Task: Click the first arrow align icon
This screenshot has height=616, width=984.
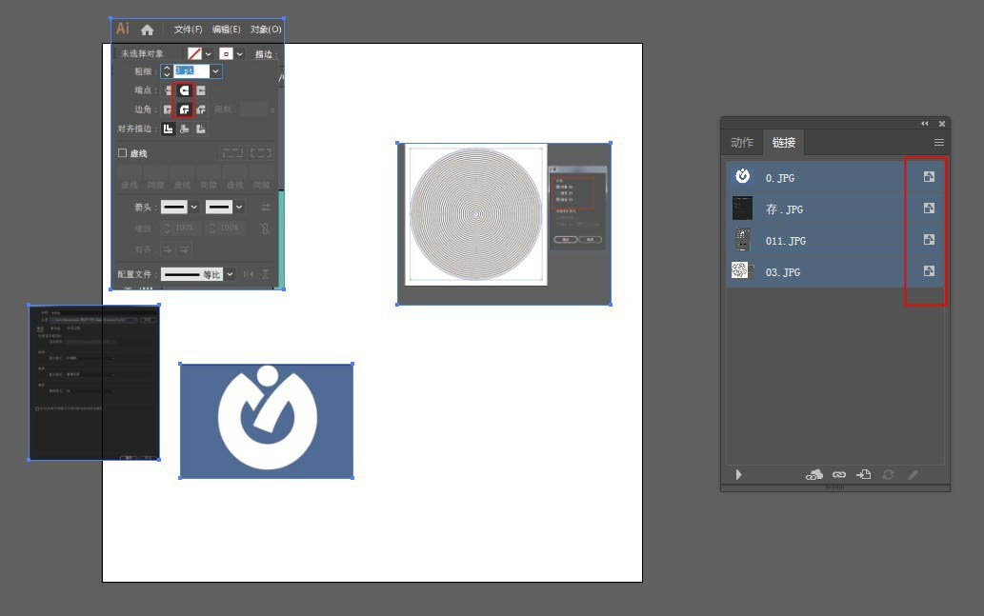Action: (167, 249)
